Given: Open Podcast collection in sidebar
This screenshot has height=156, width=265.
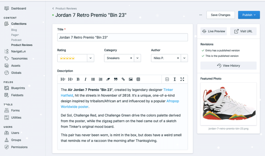Looking at the screenshot, I should tap(16, 40).
